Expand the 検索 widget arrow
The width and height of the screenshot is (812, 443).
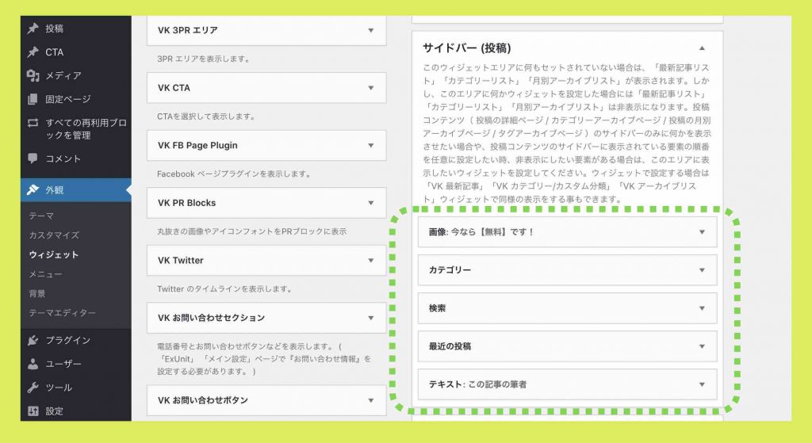pyautogui.click(x=702, y=308)
